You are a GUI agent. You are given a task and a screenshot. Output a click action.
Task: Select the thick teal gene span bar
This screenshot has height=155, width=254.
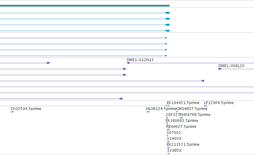[85, 6]
